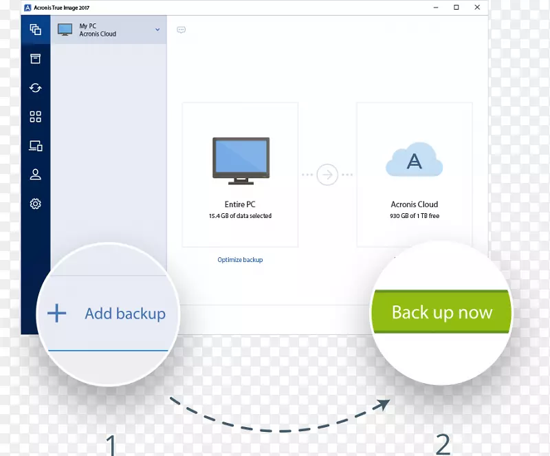550x456 pixels.
Task: Open the Sync section in the sidebar
Action: 36,88
